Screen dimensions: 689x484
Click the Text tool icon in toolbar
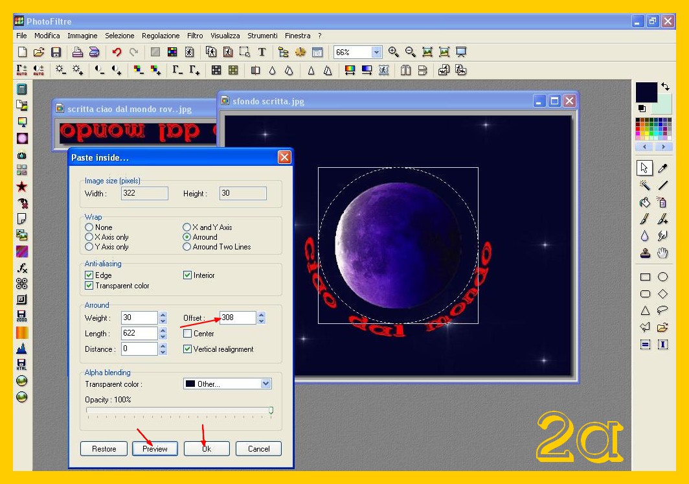(x=262, y=52)
